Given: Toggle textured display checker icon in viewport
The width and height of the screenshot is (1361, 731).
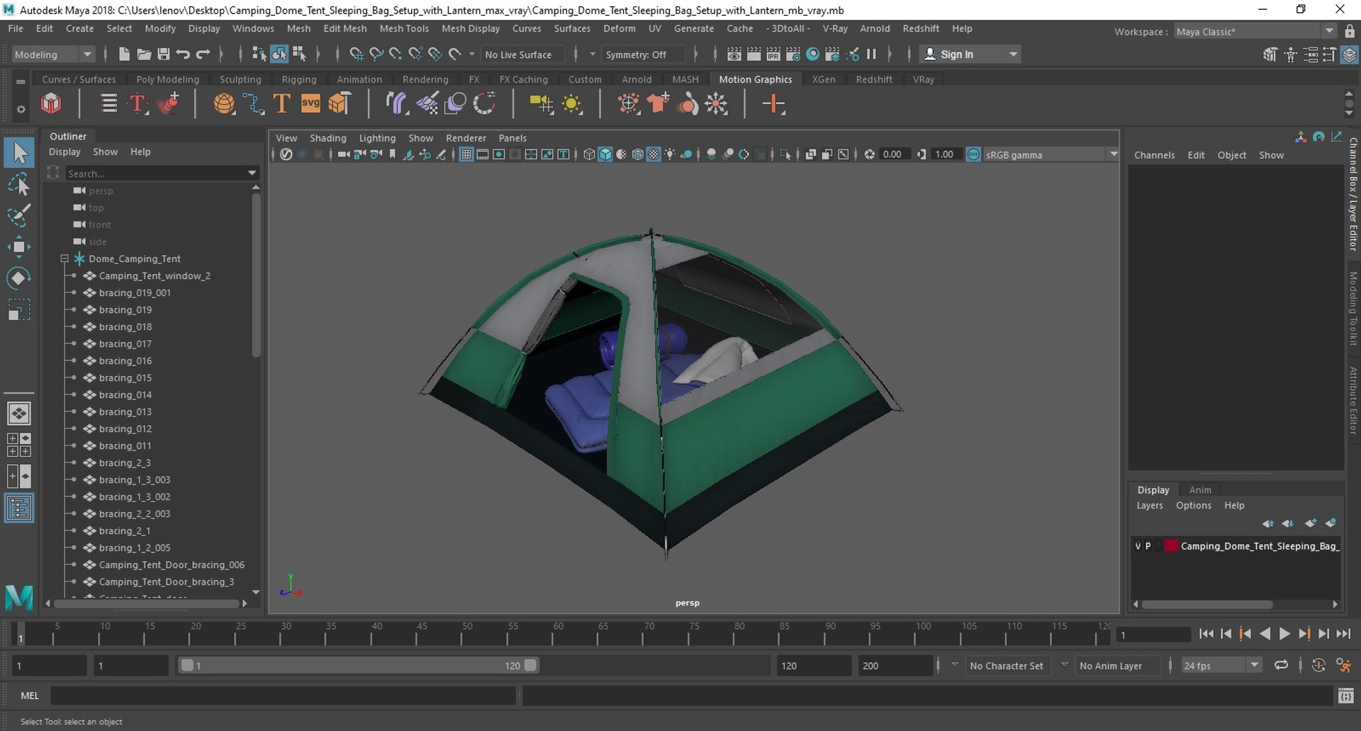Looking at the screenshot, I should point(654,154).
